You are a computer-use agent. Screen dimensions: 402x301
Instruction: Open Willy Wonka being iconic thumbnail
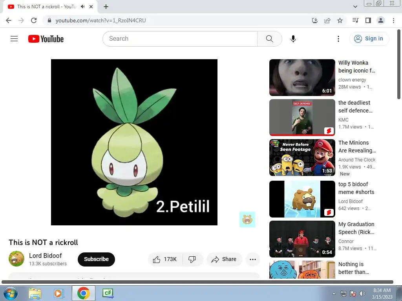pyautogui.click(x=302, y=78)
